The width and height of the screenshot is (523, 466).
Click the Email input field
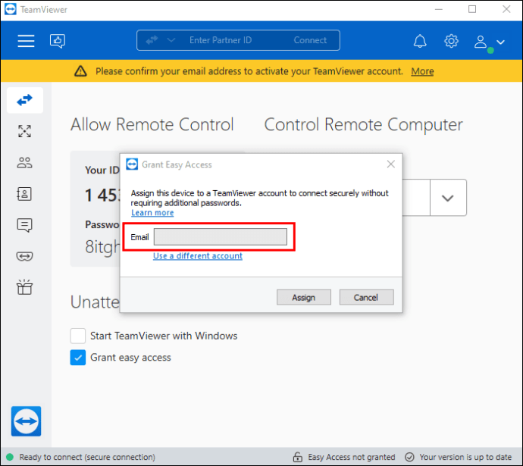click(220, 236)
